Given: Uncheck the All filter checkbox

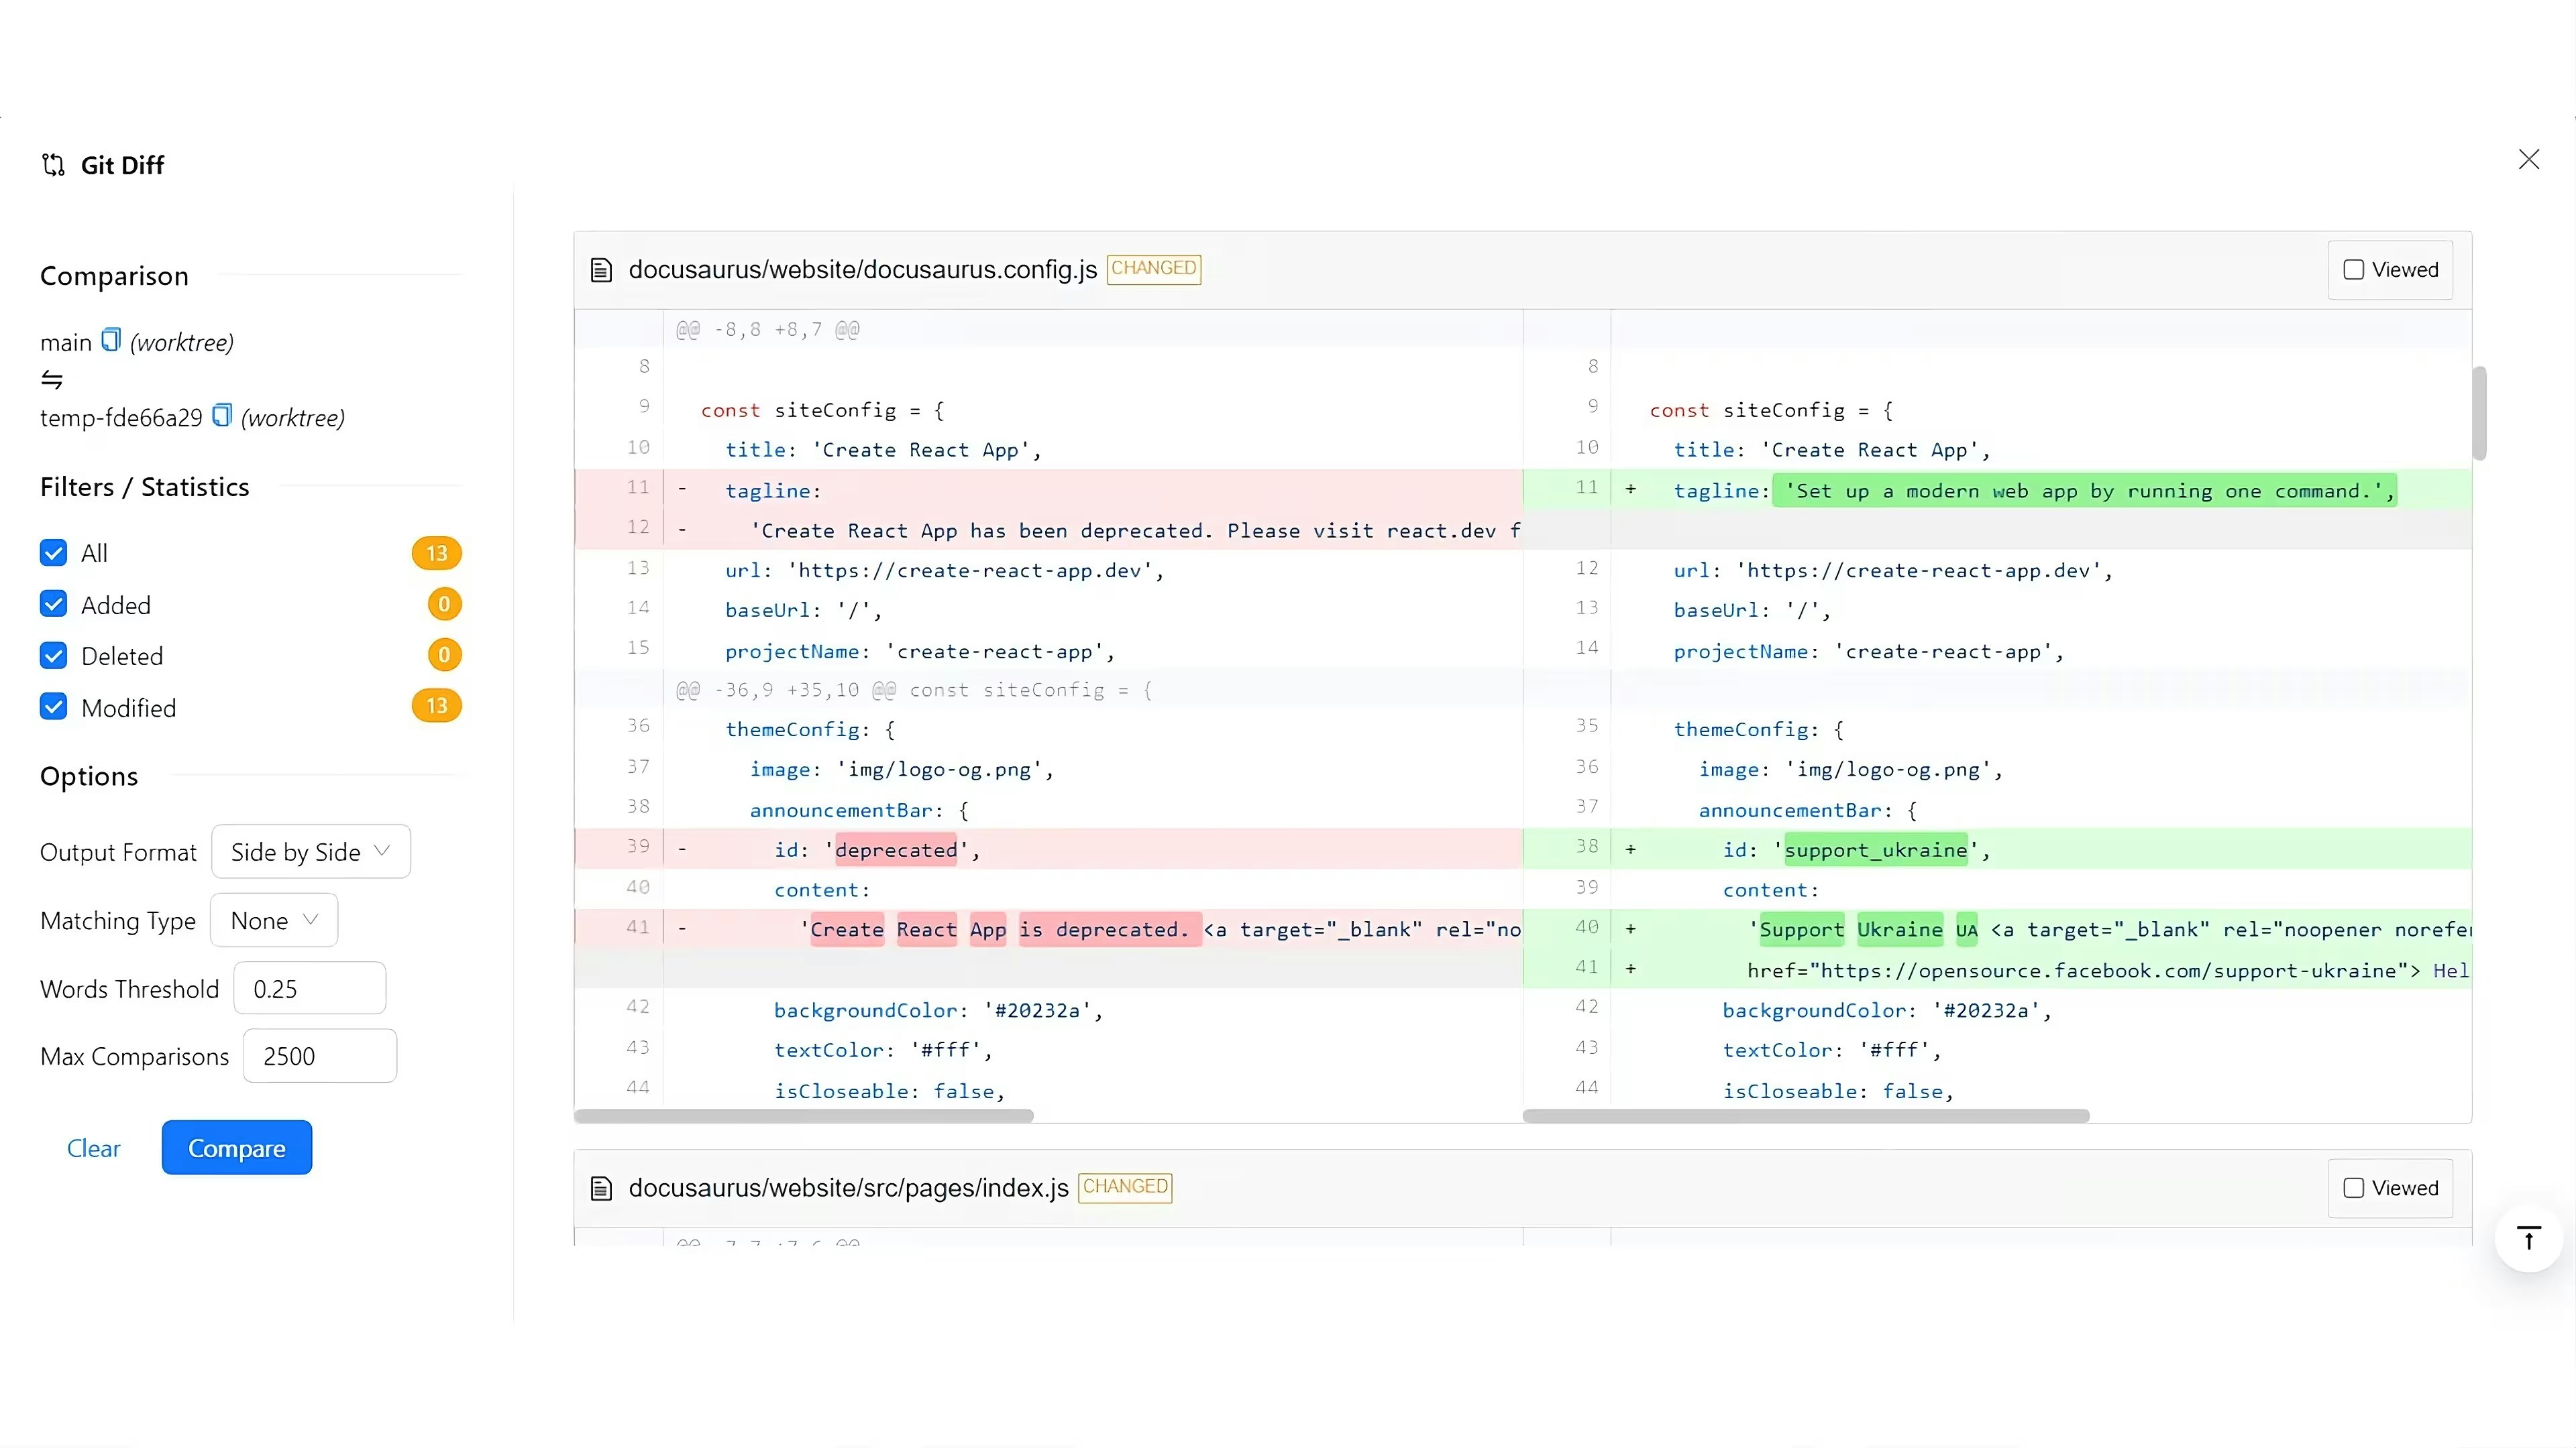Looking at the screenshot, I should click(54, 552).
